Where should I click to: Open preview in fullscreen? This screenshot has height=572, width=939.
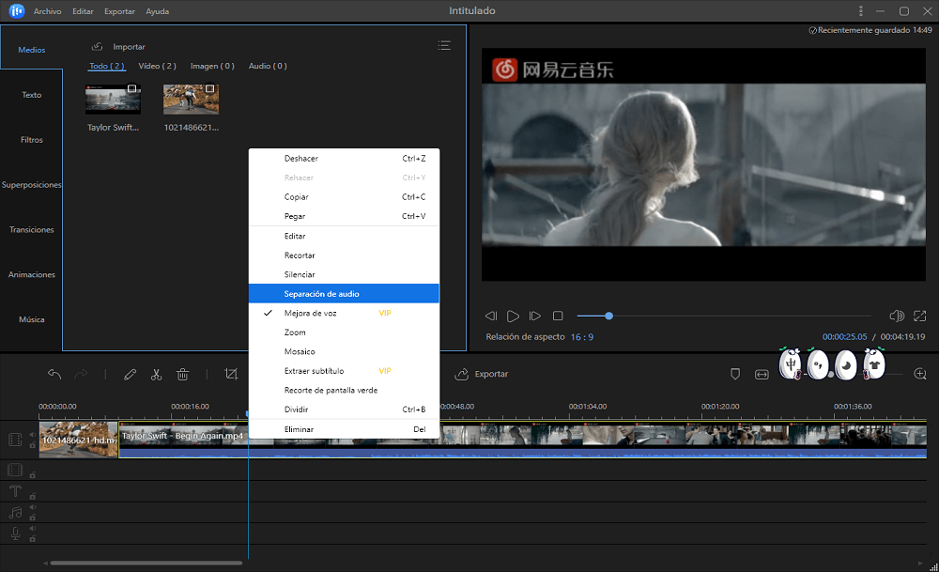coord(920,316)
